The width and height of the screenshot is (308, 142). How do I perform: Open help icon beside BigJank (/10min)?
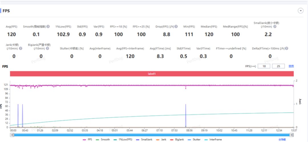48,48
